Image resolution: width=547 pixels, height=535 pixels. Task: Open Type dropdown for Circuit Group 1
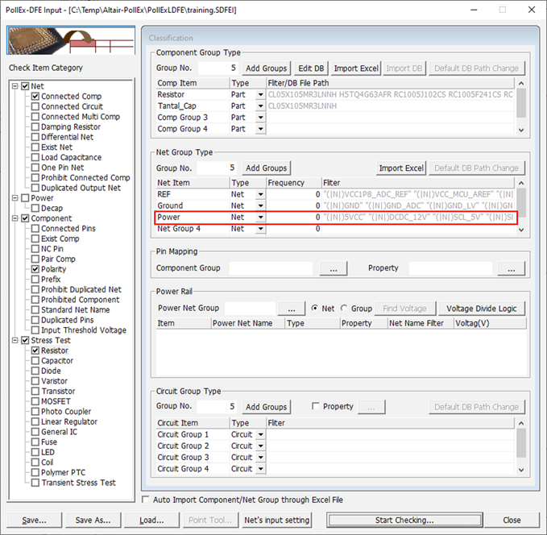click(260, 435)
